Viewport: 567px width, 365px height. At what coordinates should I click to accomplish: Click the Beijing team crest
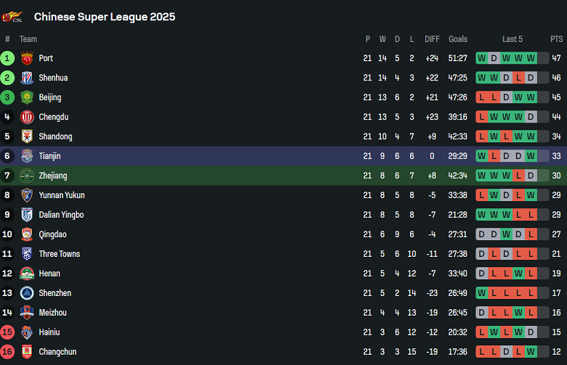click(x=27, y=98)
